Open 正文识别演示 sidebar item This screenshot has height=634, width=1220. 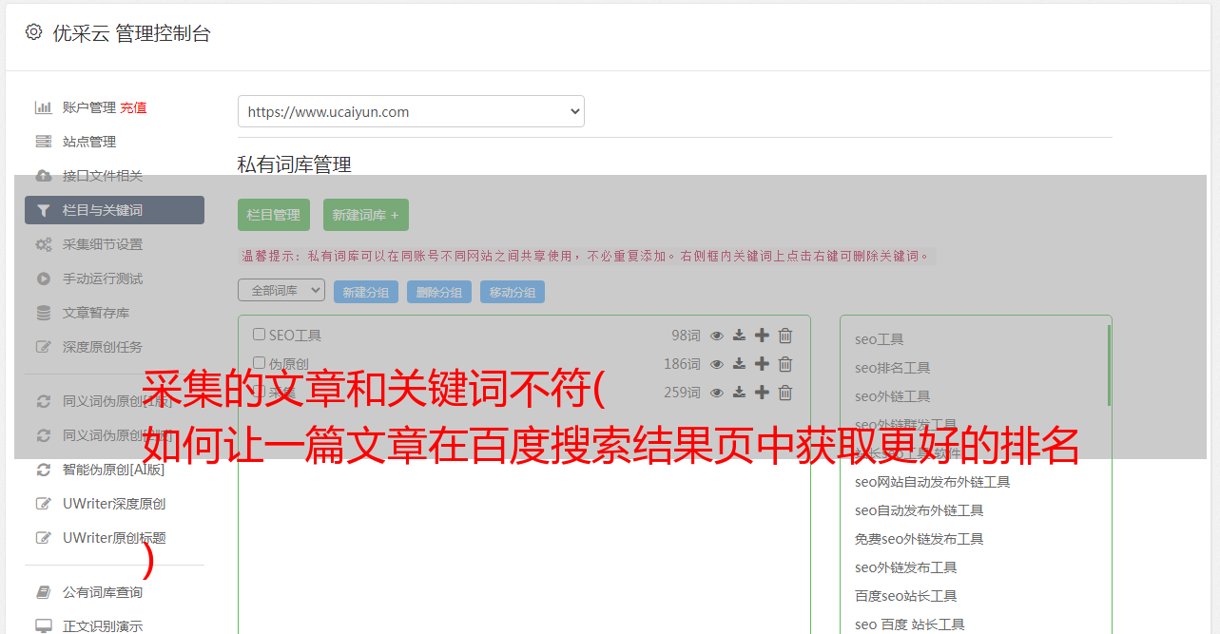click(x=103, y=626)
